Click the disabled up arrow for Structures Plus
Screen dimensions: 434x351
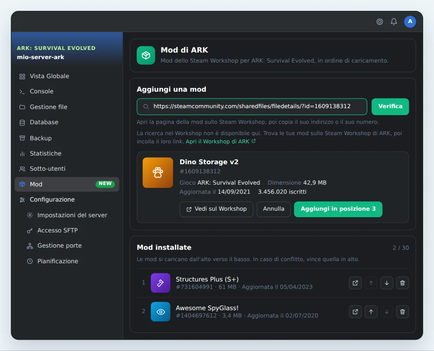371,283
